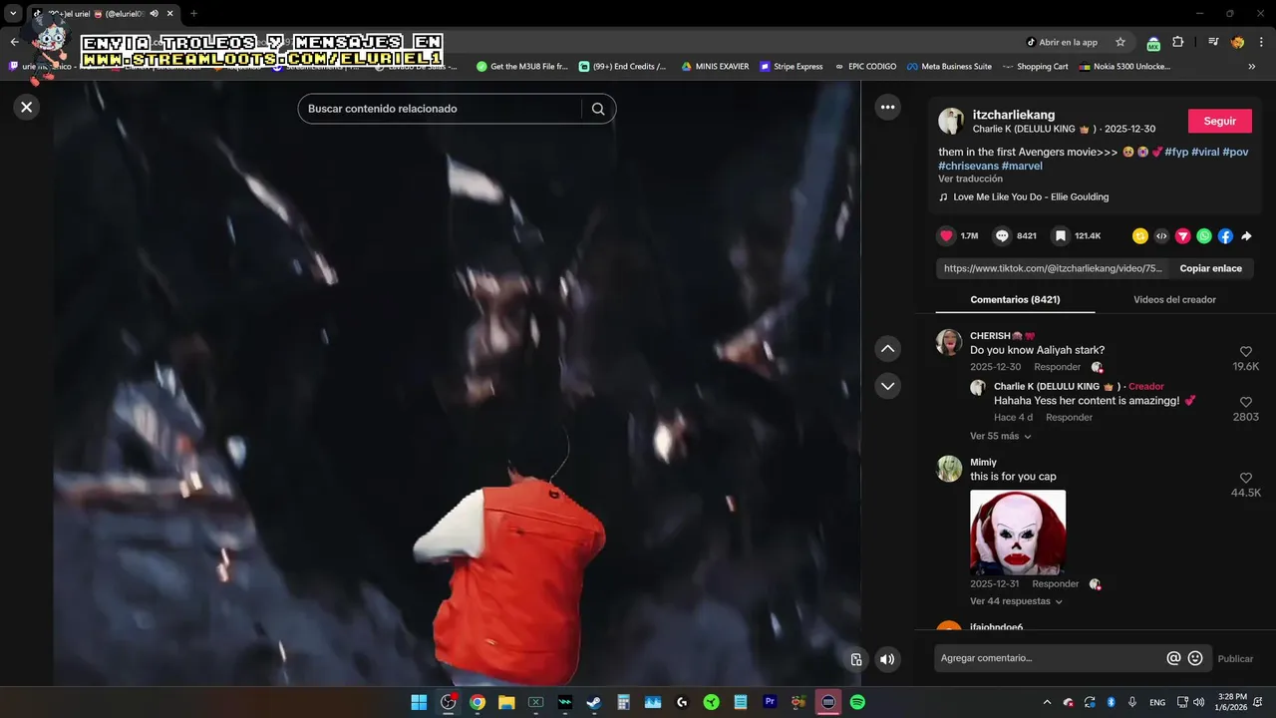
Task: Expand 'Ver 44 respuestas'
Action: click(1017, 601)
